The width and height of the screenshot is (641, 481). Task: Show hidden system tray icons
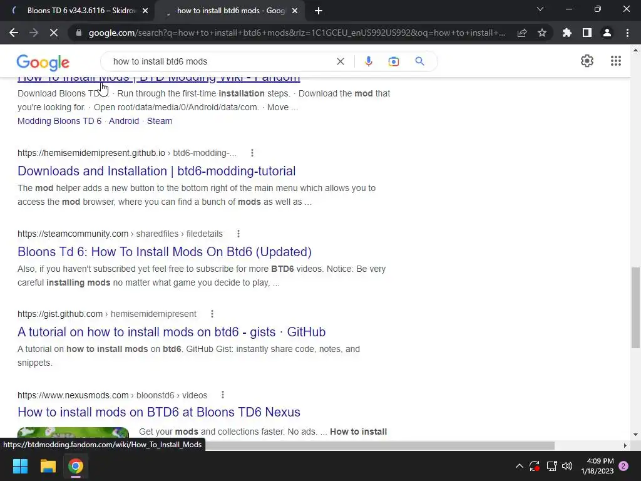(519, 466)
